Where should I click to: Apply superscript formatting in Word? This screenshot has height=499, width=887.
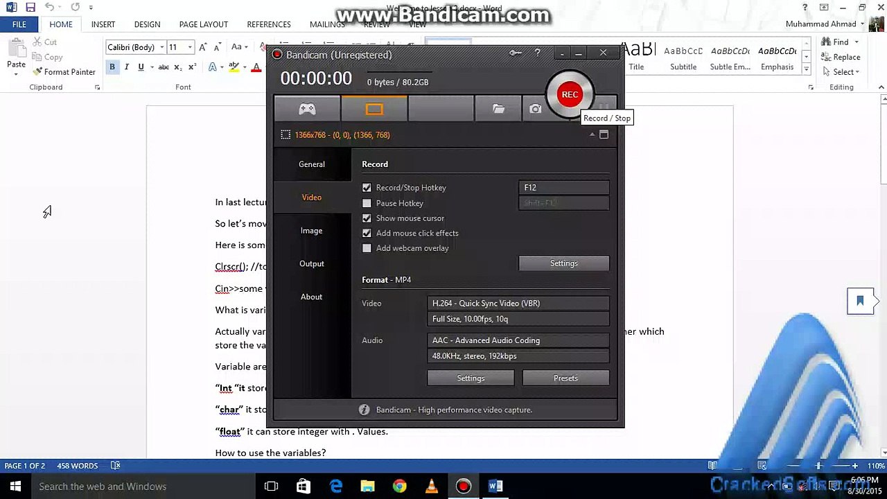pos(191,67)
